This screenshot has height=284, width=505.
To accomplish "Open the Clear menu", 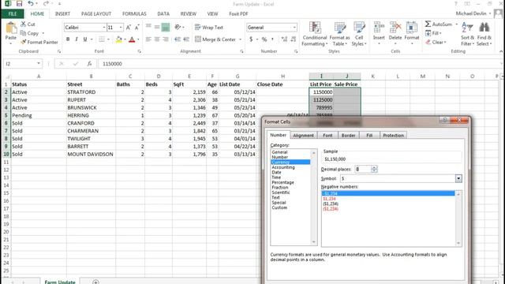I will pyautogui.click(x=436, y=42).
